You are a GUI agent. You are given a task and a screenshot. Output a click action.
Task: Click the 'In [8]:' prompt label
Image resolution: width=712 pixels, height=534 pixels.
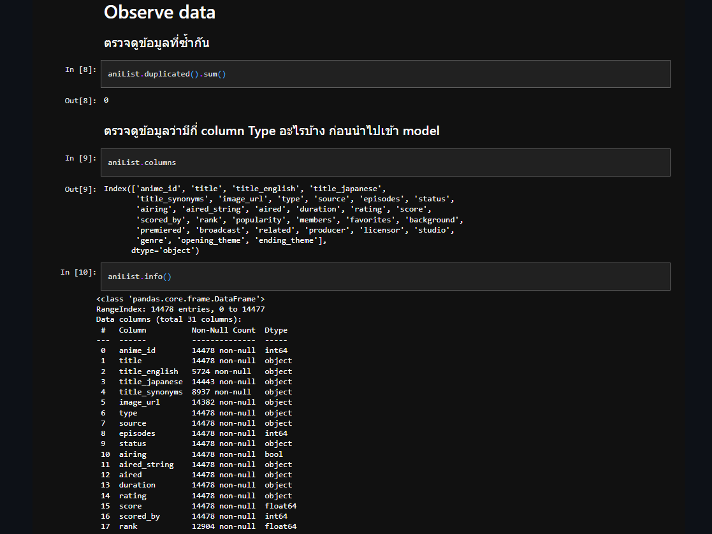click(x=80, y=69)
